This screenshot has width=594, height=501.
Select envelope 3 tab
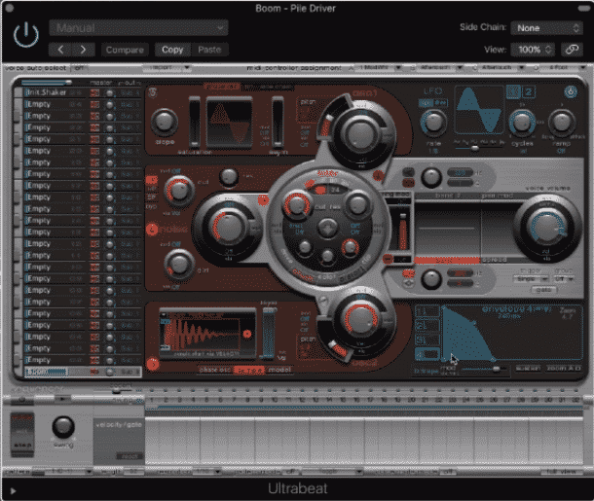(x=427, y=340)
